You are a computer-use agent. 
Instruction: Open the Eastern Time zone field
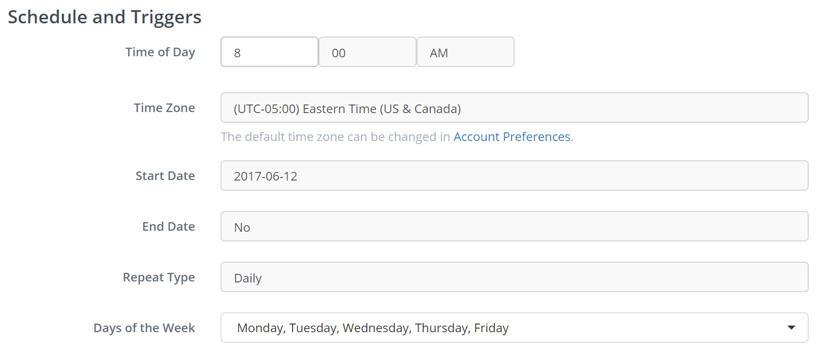tap(514, 108)
